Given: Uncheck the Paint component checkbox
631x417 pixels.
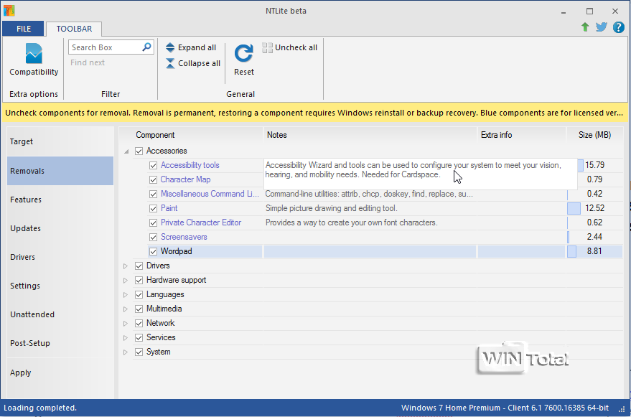Looking at the screenshot, I should [x=153, y=208].
